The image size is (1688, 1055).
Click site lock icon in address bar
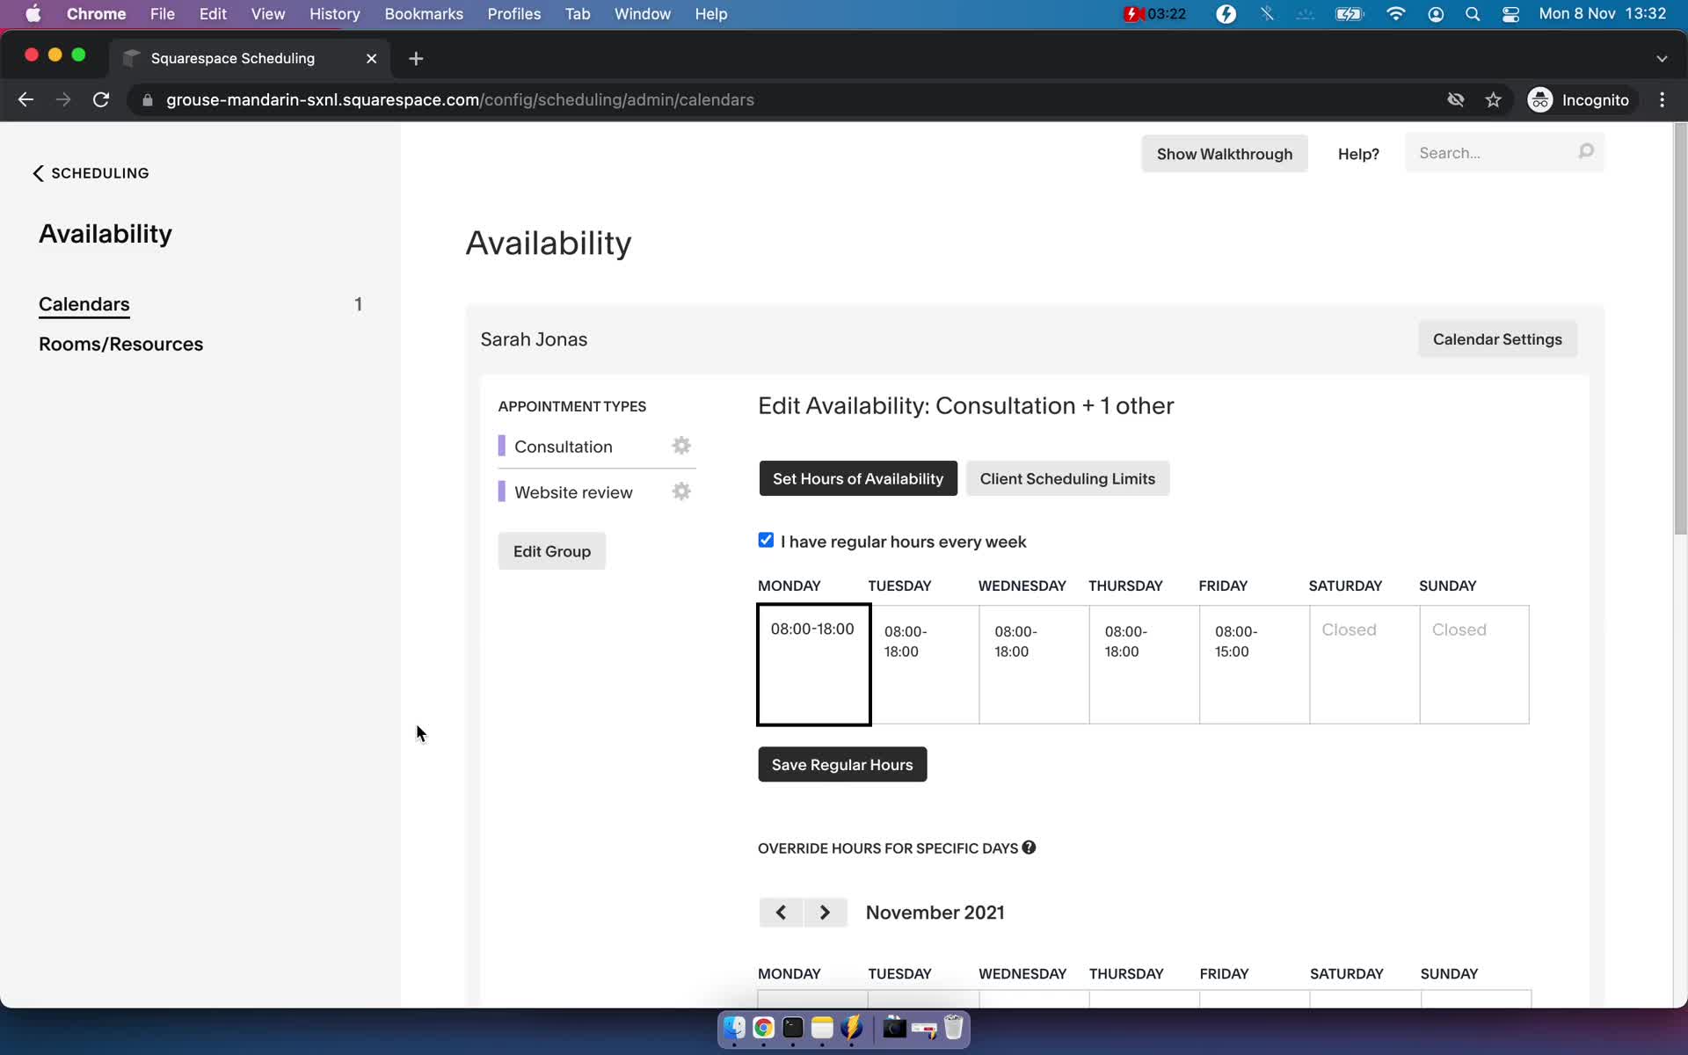(148, 99)
